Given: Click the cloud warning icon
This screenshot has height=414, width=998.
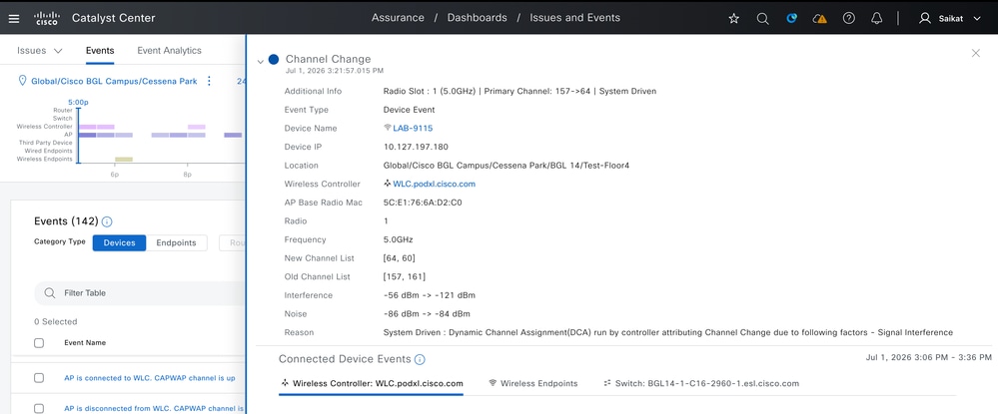Looking at the screenshot, I should click(x=820, y=18).
